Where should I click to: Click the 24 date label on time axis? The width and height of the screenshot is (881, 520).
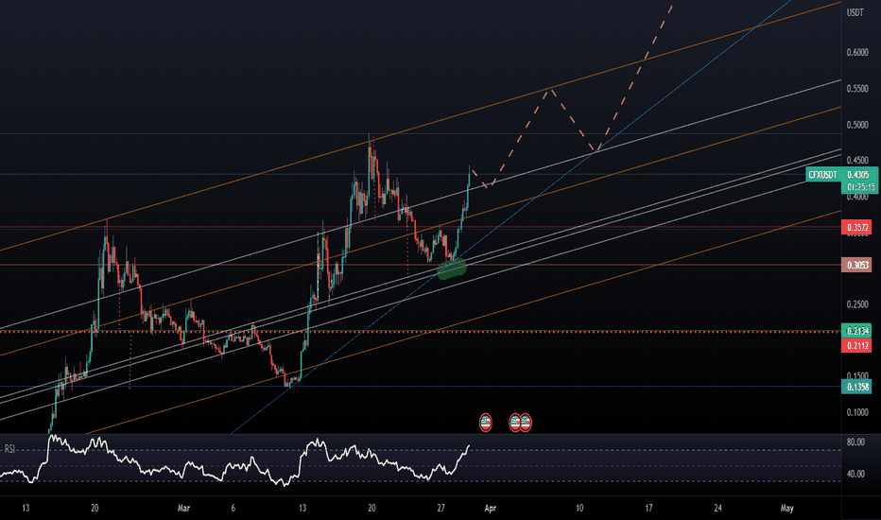[x=718, y=509]
